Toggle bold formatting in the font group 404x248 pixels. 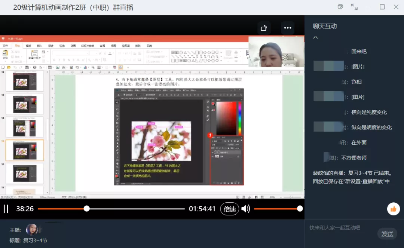54,59
